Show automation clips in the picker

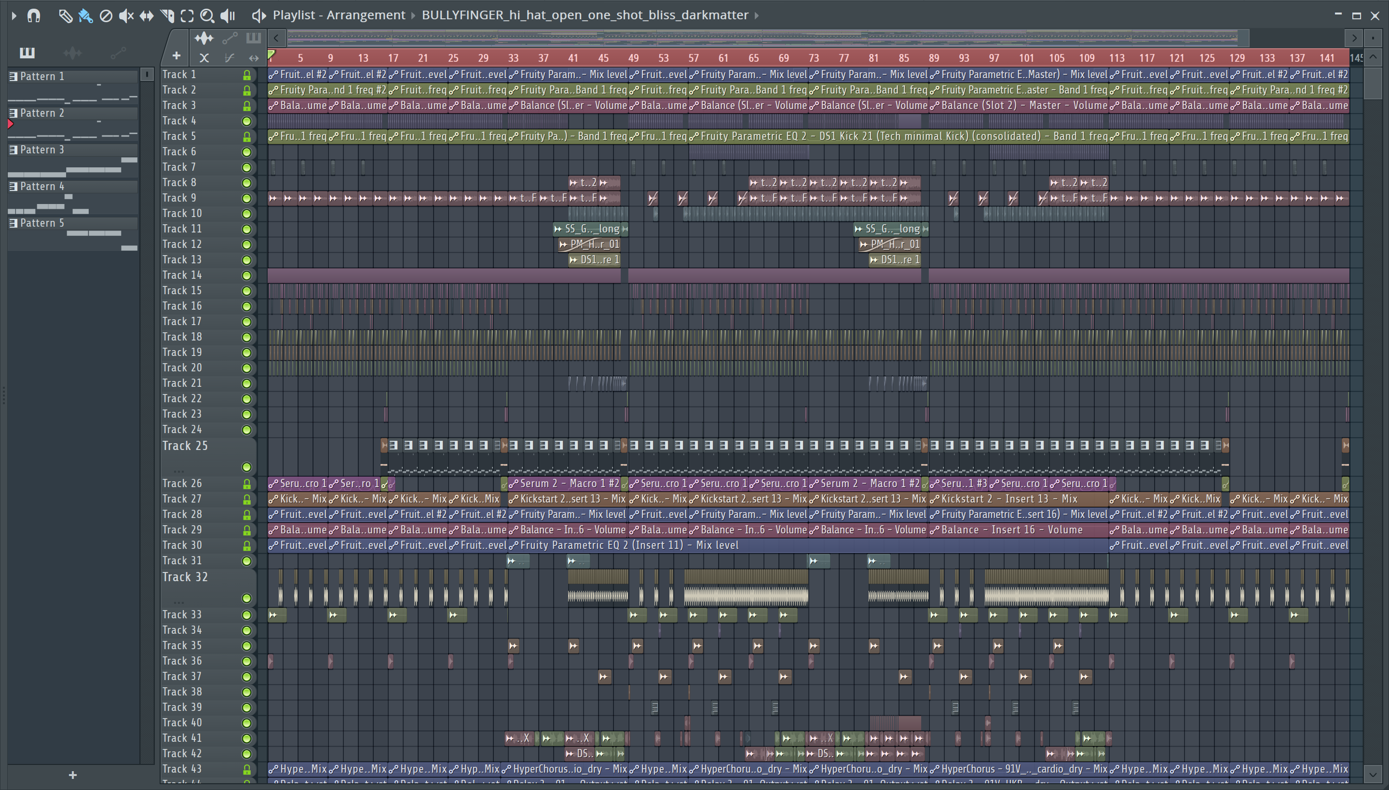118,53
